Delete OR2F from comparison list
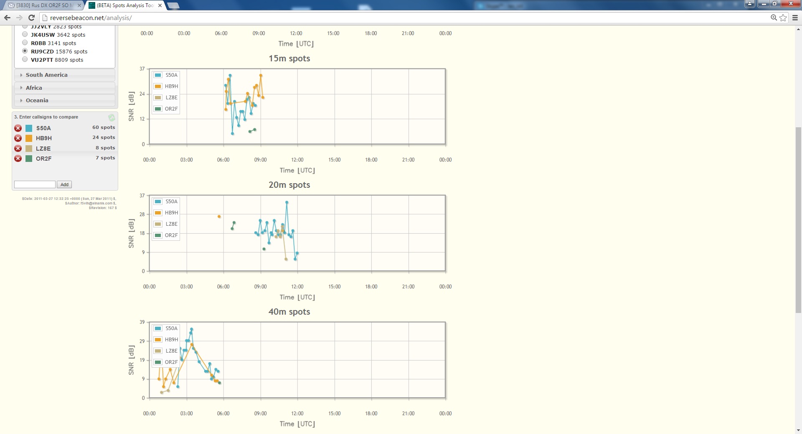The width and height of the screenshot is (802, 434). [x=18, y=159]
